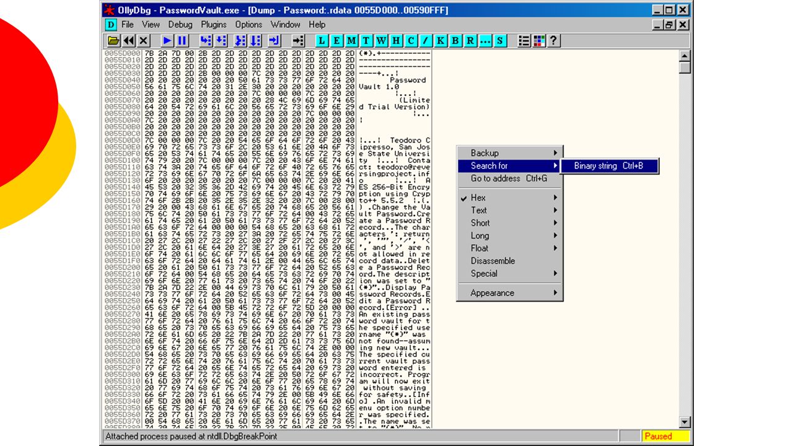
Task: Open Call stack with K button
Action: tap(440, 41)
